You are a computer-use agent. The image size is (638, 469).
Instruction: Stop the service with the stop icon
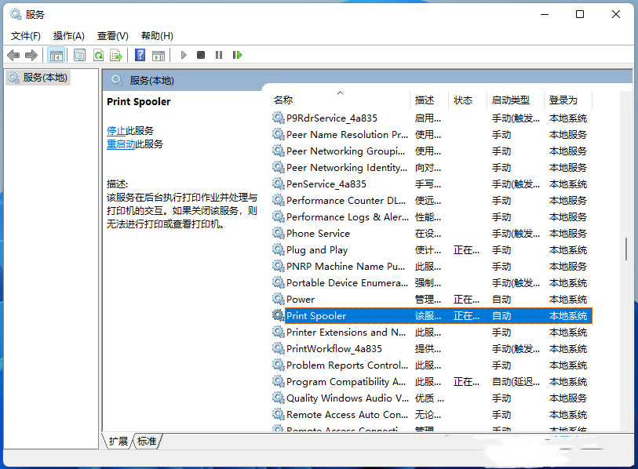point(200,55)
